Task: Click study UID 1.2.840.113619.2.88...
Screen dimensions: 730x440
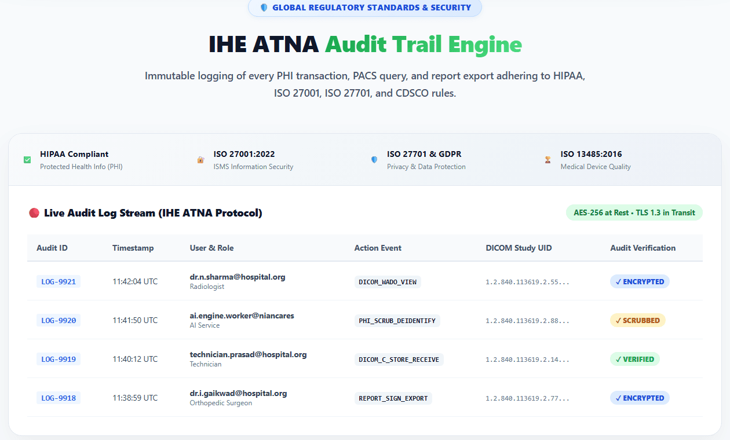Action: pyautogui.click(x=527, y=321)
